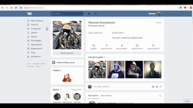Click Блог footer link

pos(29,64)
